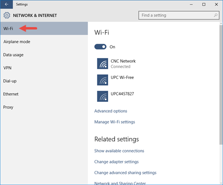The width and height of the screenshot is (223, 185).
Task: Go to Data usage section
Action: (x=44, y=55)
